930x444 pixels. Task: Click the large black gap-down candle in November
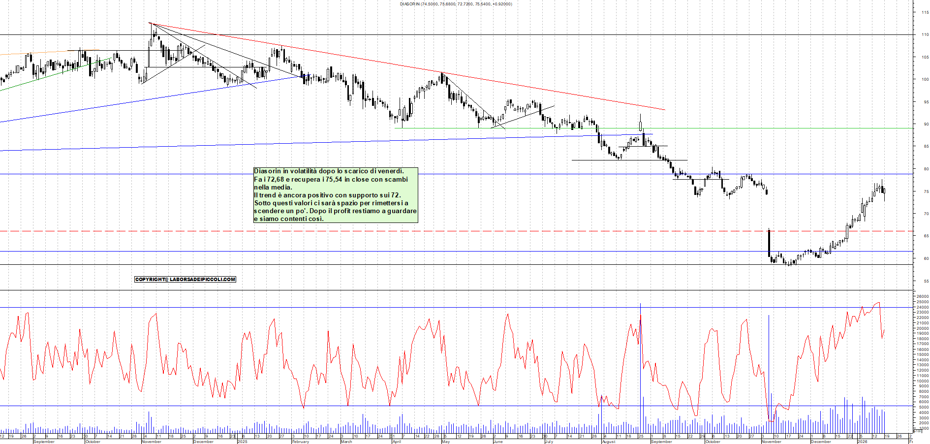point(769,242)
